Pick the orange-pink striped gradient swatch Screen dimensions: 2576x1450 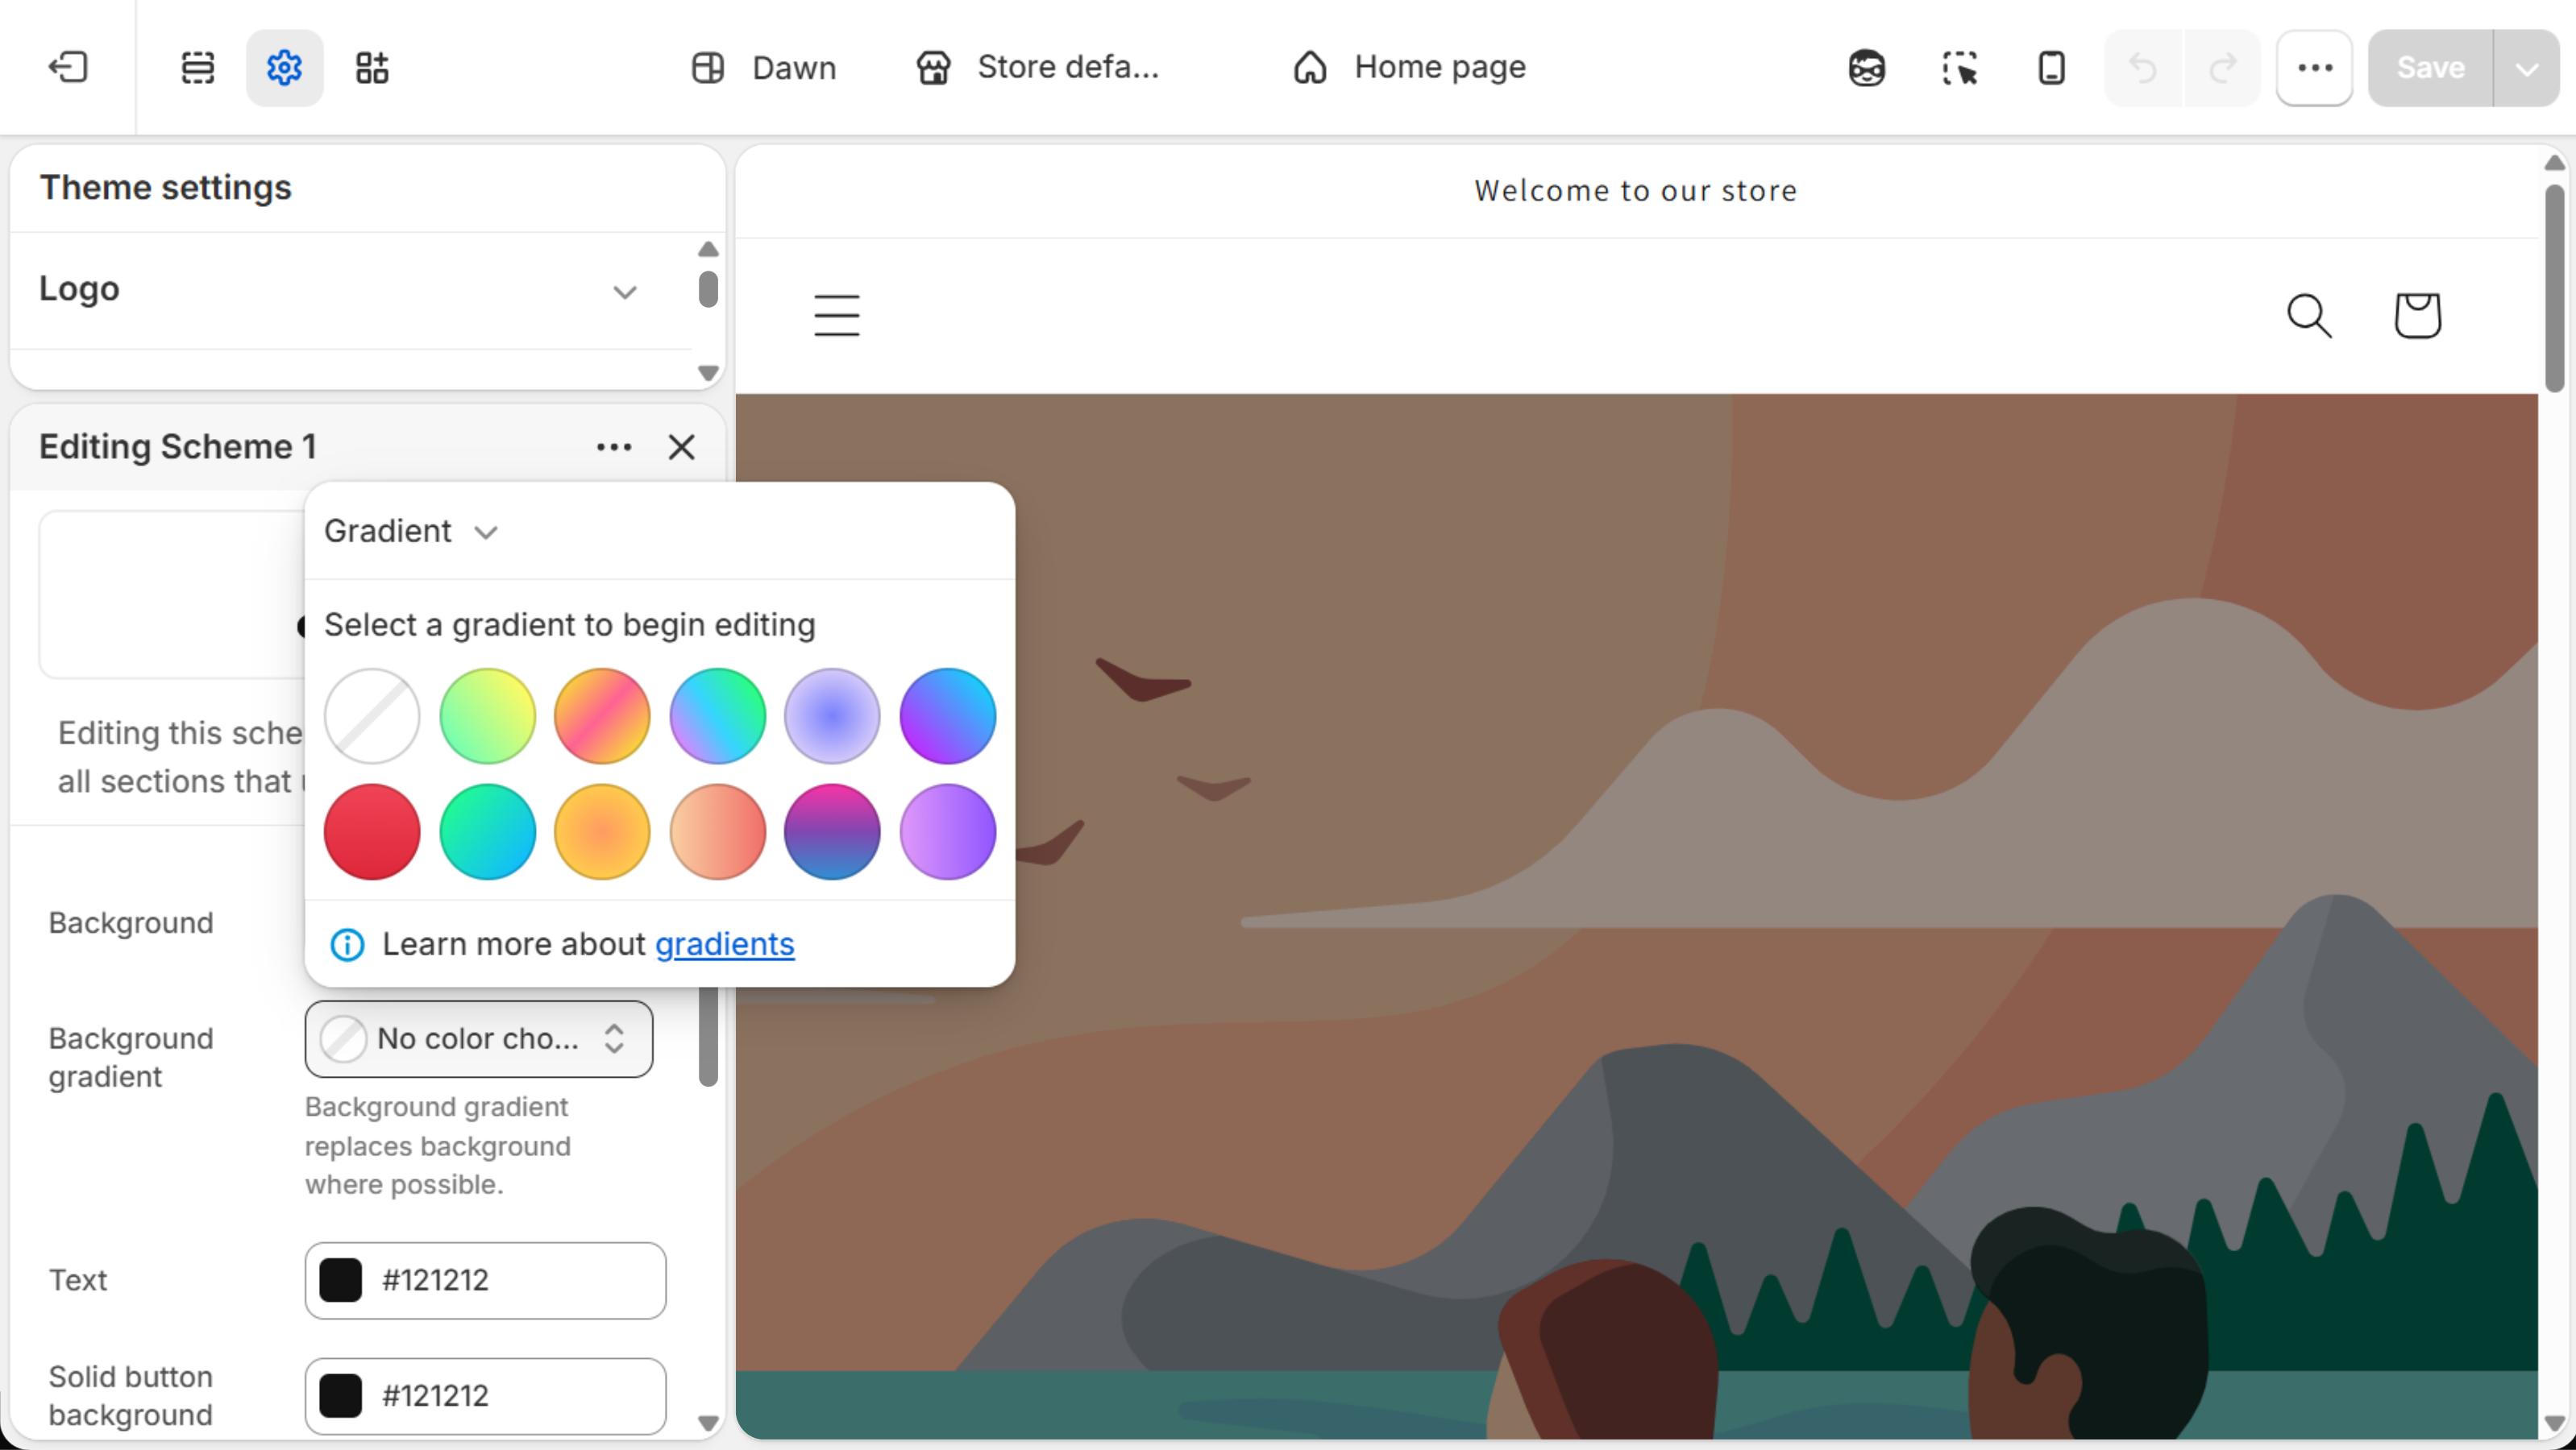tap(602, 715)
